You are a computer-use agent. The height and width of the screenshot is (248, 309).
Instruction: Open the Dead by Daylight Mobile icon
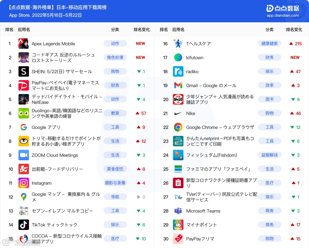pos(23,99)
